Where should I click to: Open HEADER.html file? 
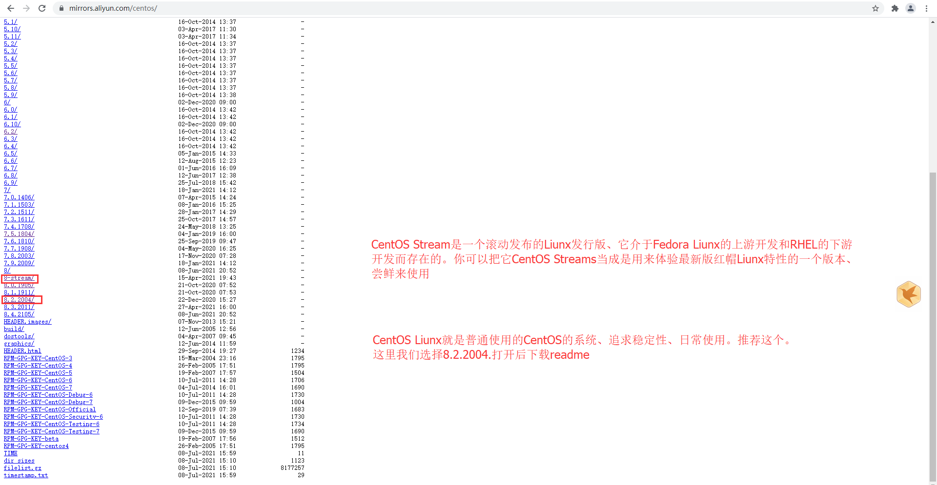[22, 351]
